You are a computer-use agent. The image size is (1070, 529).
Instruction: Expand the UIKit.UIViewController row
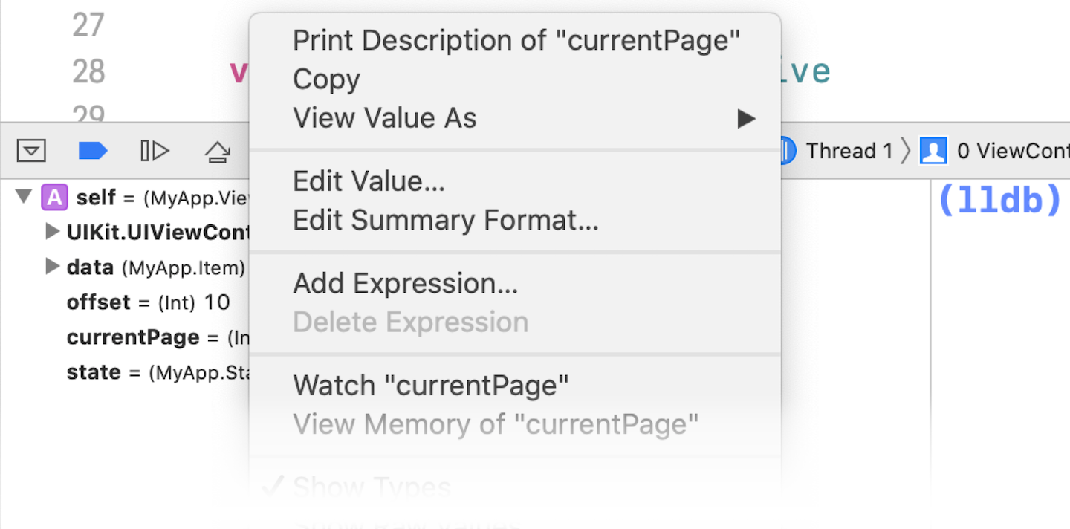click(52, 232)
